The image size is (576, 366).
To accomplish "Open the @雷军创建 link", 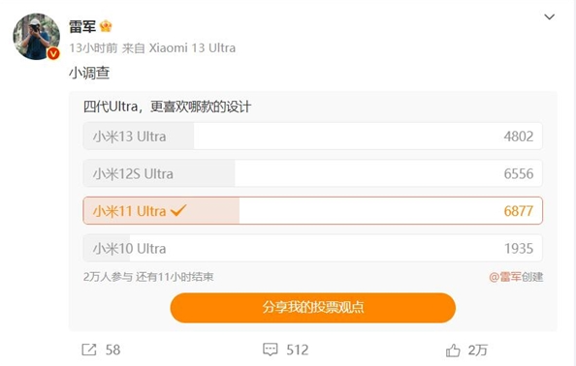I will point(516,277).
